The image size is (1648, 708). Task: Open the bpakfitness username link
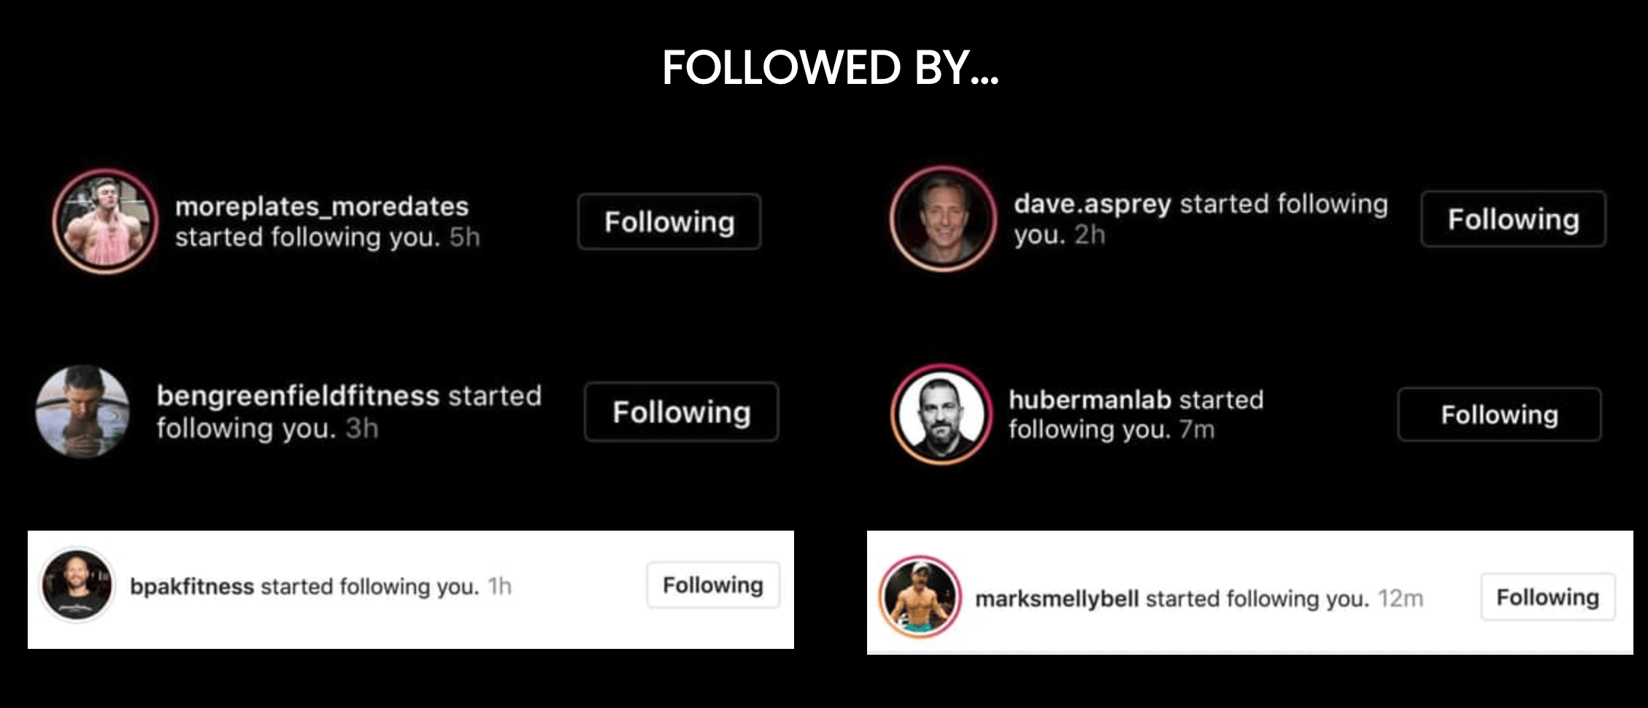[192, 586]
